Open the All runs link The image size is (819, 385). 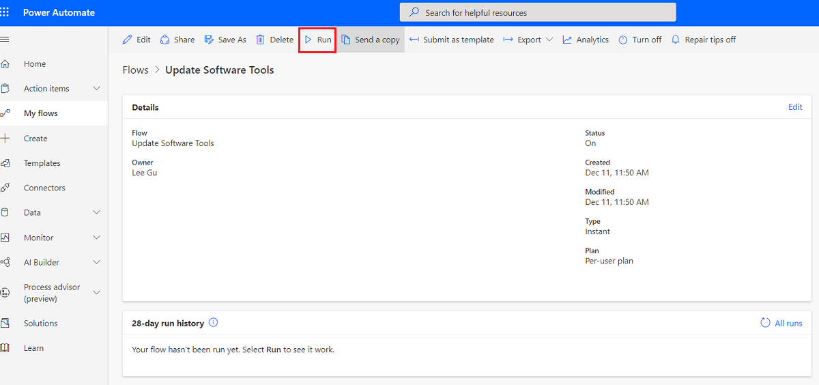(788, 323)
